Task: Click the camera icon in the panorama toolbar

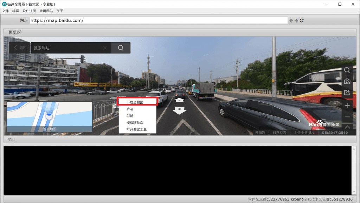Action: pyautogui.click(x=347, y=81)
